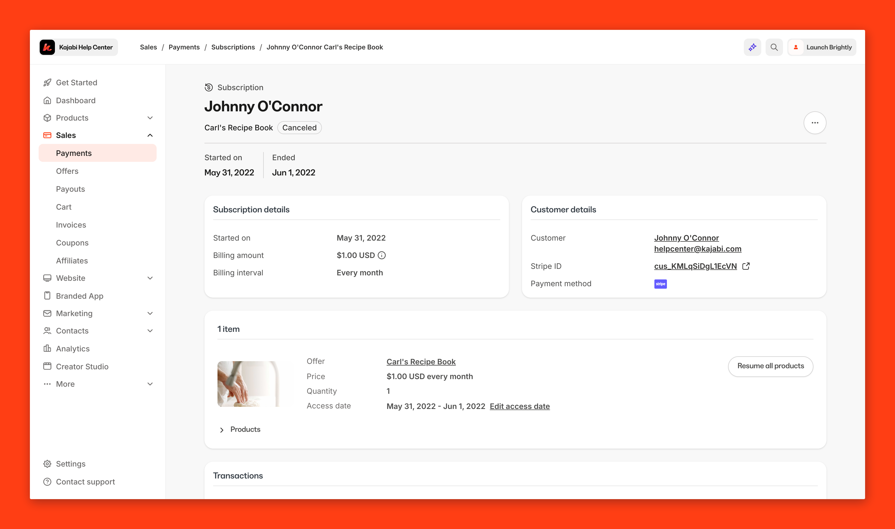
Task: Expand the More sidebar section
Action: (x=150, y=384)
